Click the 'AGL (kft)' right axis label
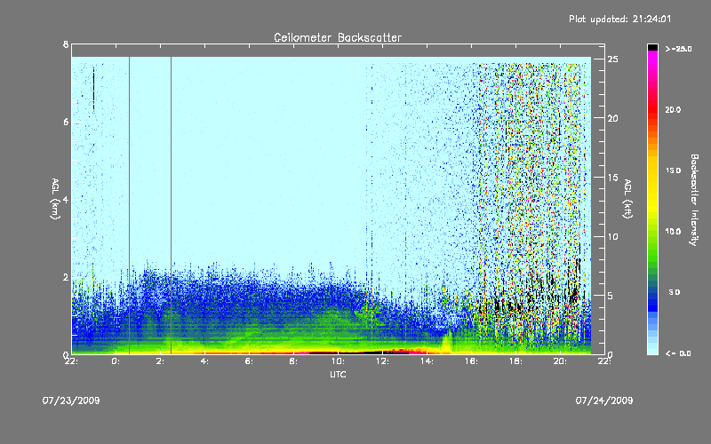Image resolution: width=711 pixels, height=444 pixels. [x=627, y=199]
